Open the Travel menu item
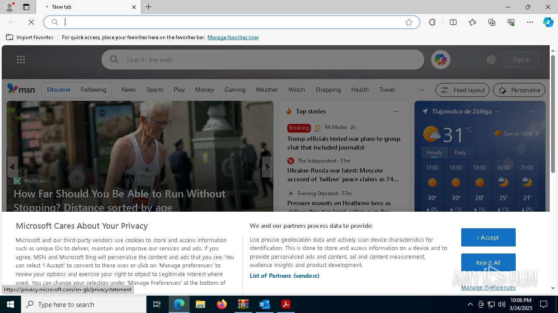This screenshot has height=313, width=558. tap(387, 90)
